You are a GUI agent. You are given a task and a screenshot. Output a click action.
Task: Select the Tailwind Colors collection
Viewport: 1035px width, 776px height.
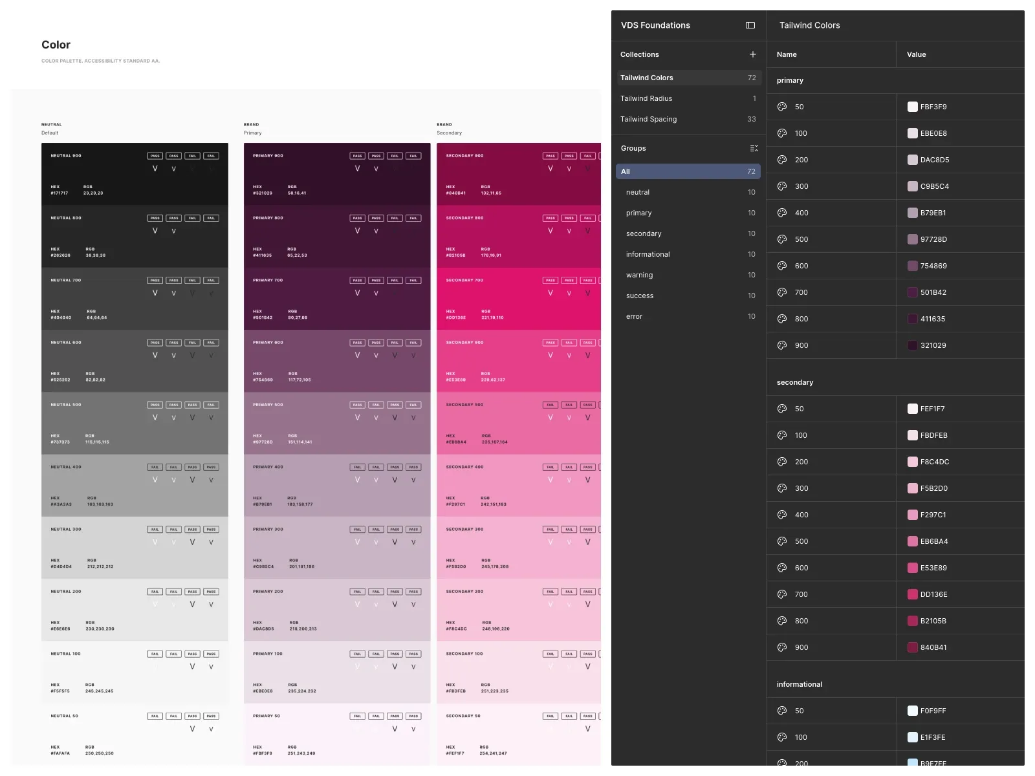click(x=688, y=78)
